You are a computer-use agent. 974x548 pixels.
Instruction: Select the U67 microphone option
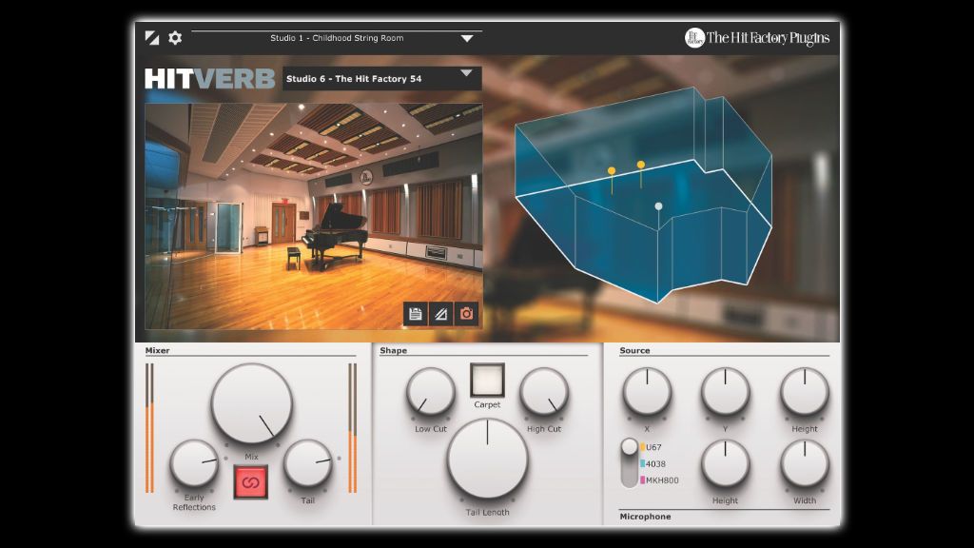pos(651,447)
